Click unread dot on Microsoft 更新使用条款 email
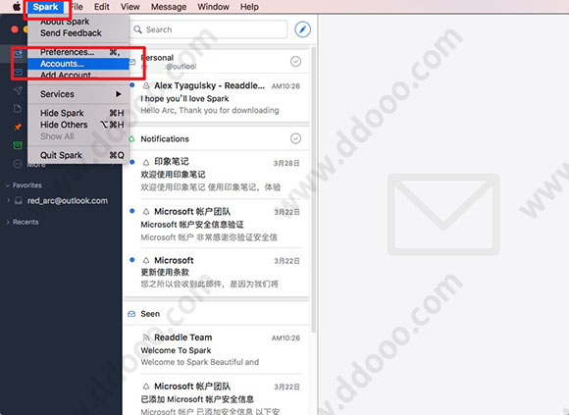This screenshot has width=569, height=415. pyautogui.click(x=132, y=260)
